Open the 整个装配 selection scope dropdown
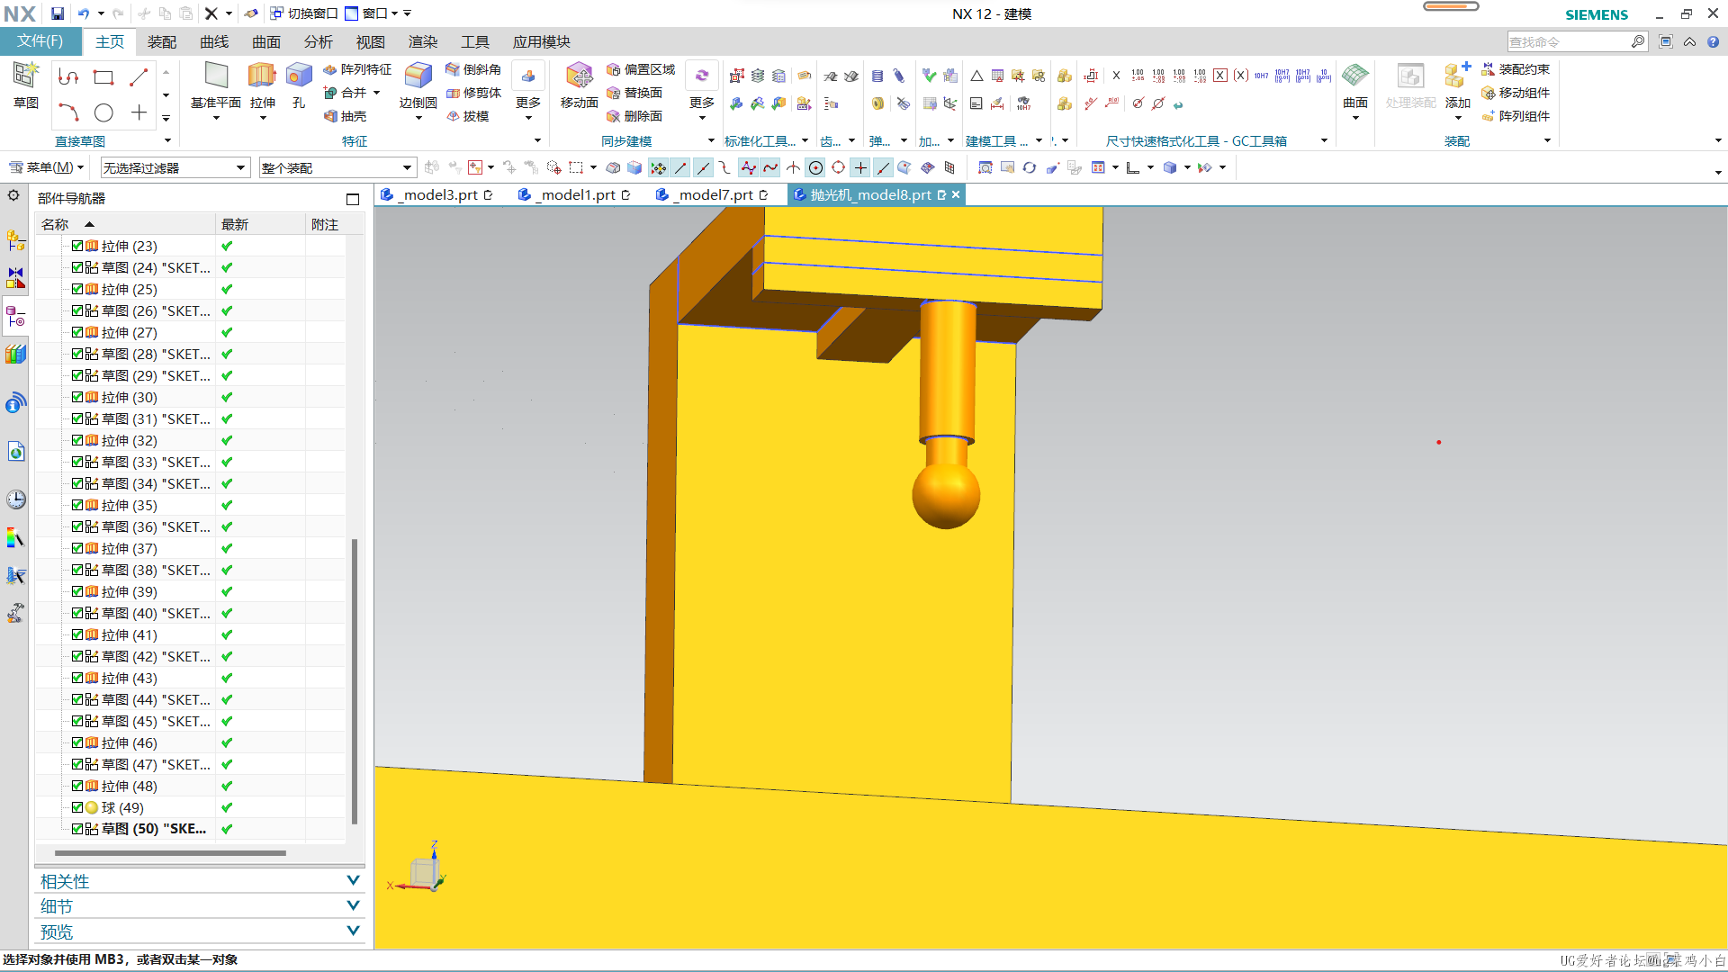 [337, 167]
